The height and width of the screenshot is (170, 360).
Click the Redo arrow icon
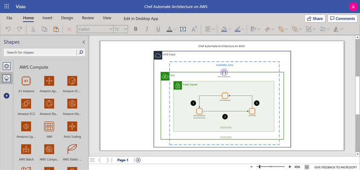20,29
